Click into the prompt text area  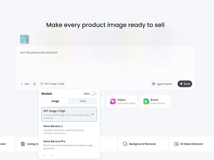(105, 63)
